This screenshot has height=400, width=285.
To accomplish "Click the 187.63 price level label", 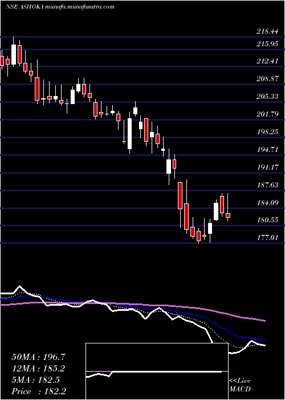I will [x=267, y=185].
